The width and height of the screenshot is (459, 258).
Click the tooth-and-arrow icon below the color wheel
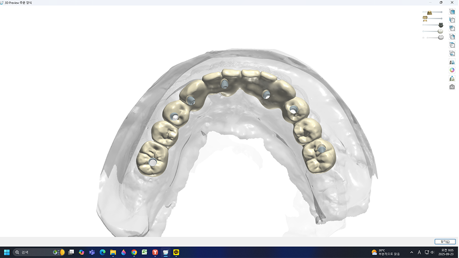click(452, 78)
